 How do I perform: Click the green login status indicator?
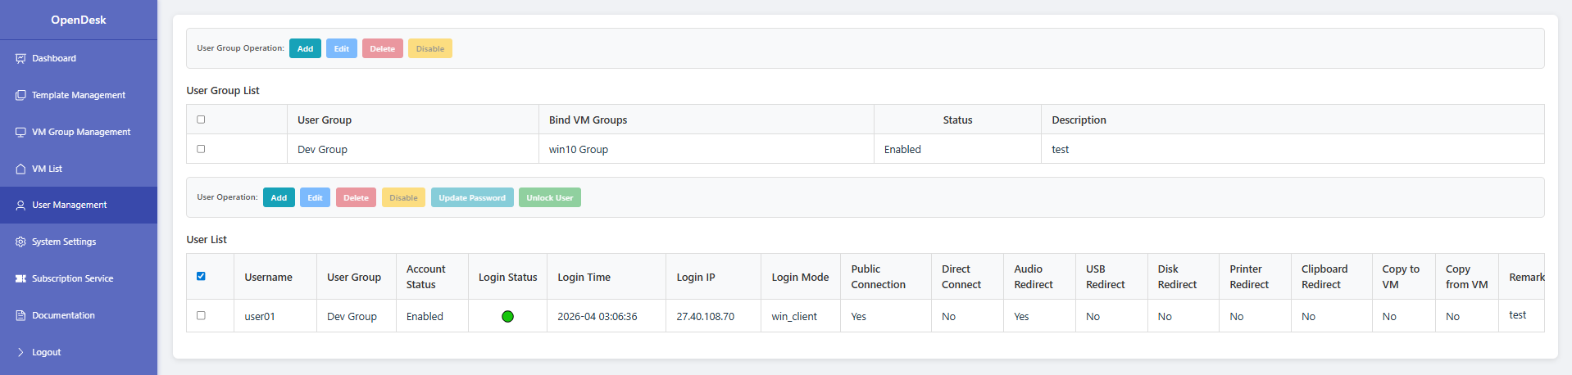click(507, 316)
